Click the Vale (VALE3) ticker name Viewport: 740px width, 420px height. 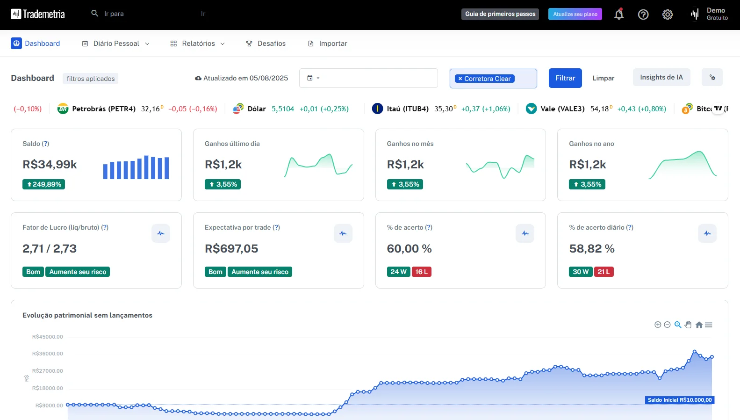coord(563,109)
